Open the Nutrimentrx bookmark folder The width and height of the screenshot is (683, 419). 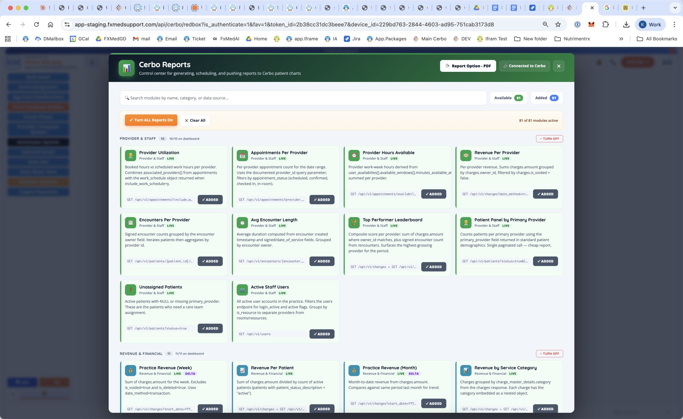point(572,39)
